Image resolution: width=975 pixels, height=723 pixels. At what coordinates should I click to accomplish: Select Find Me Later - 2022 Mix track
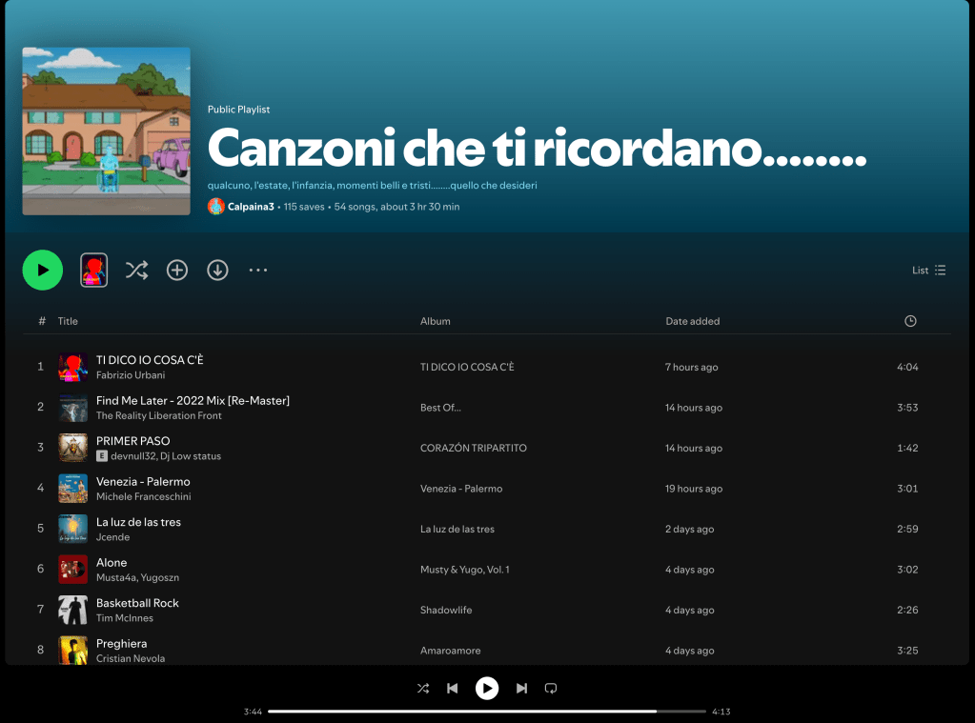193,400
